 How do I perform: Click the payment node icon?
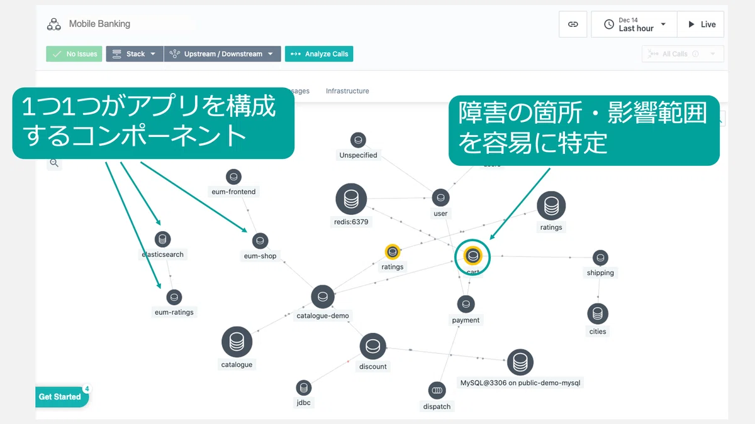(466, 304)
